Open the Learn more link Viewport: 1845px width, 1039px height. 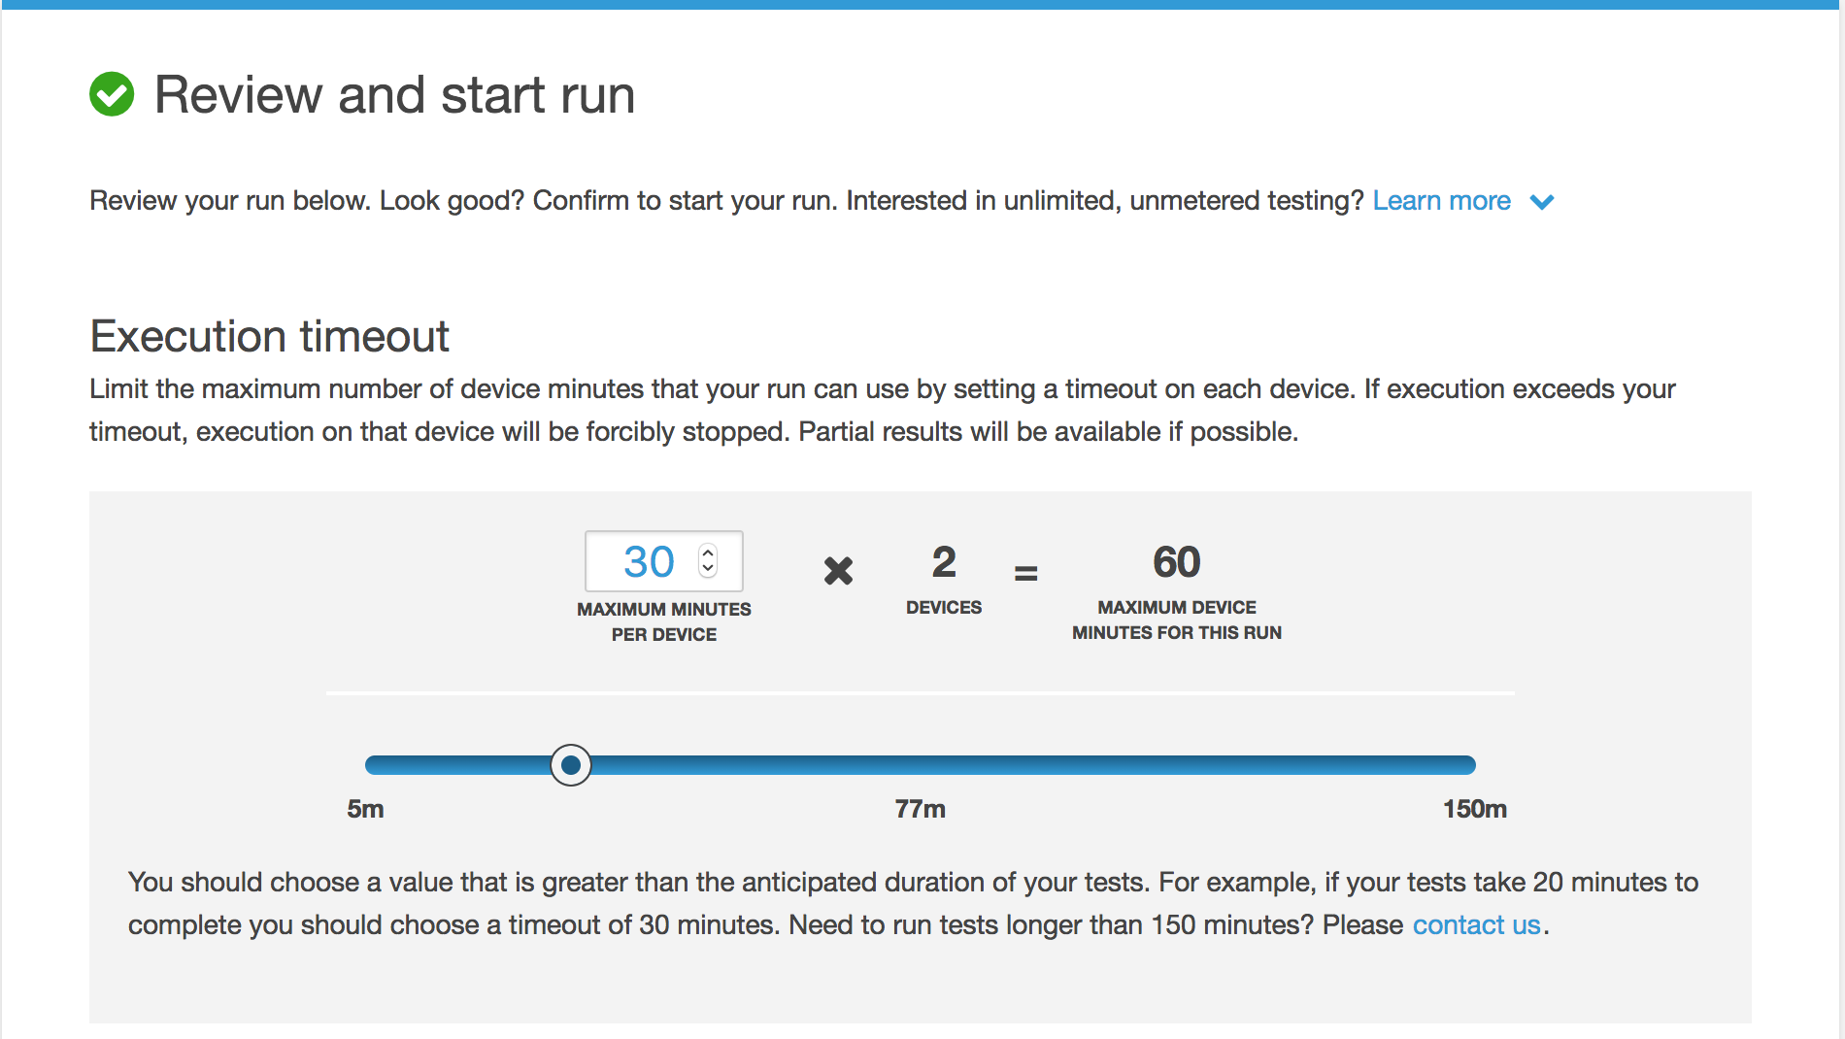(1441, 201)
